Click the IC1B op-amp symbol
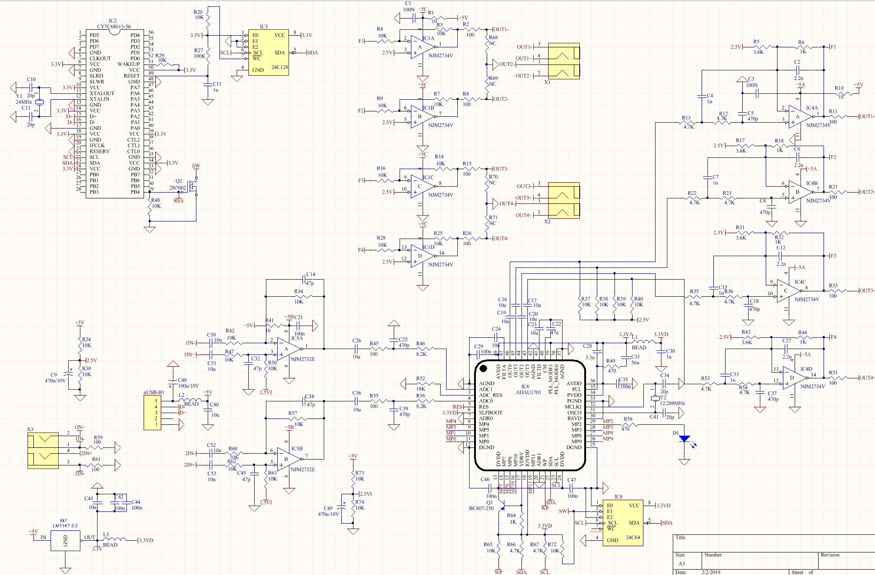This screenshot has width=875, height=575. (x=423, y=116)
